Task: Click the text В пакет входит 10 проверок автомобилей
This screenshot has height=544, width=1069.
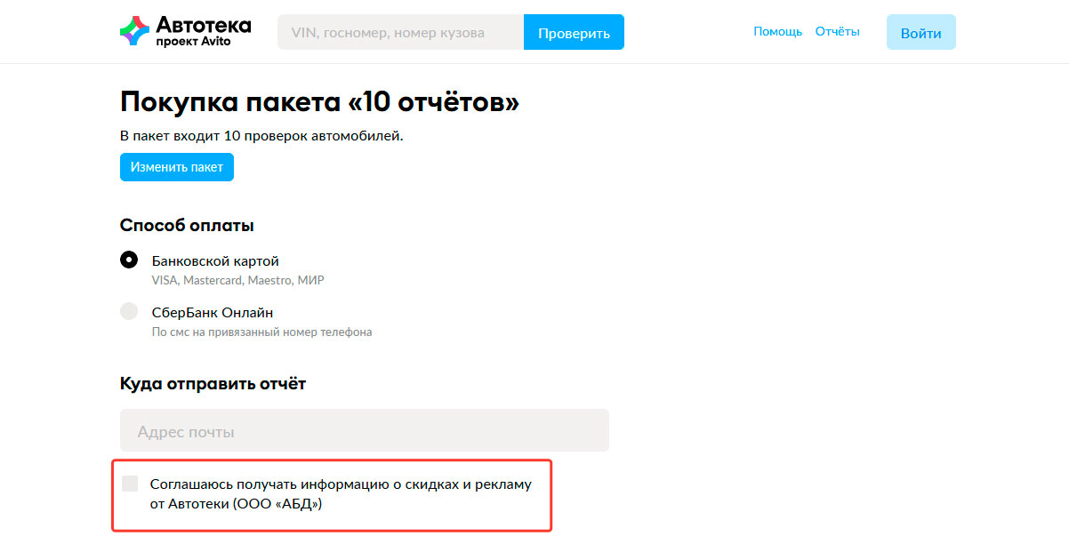Action: [261, 136]
